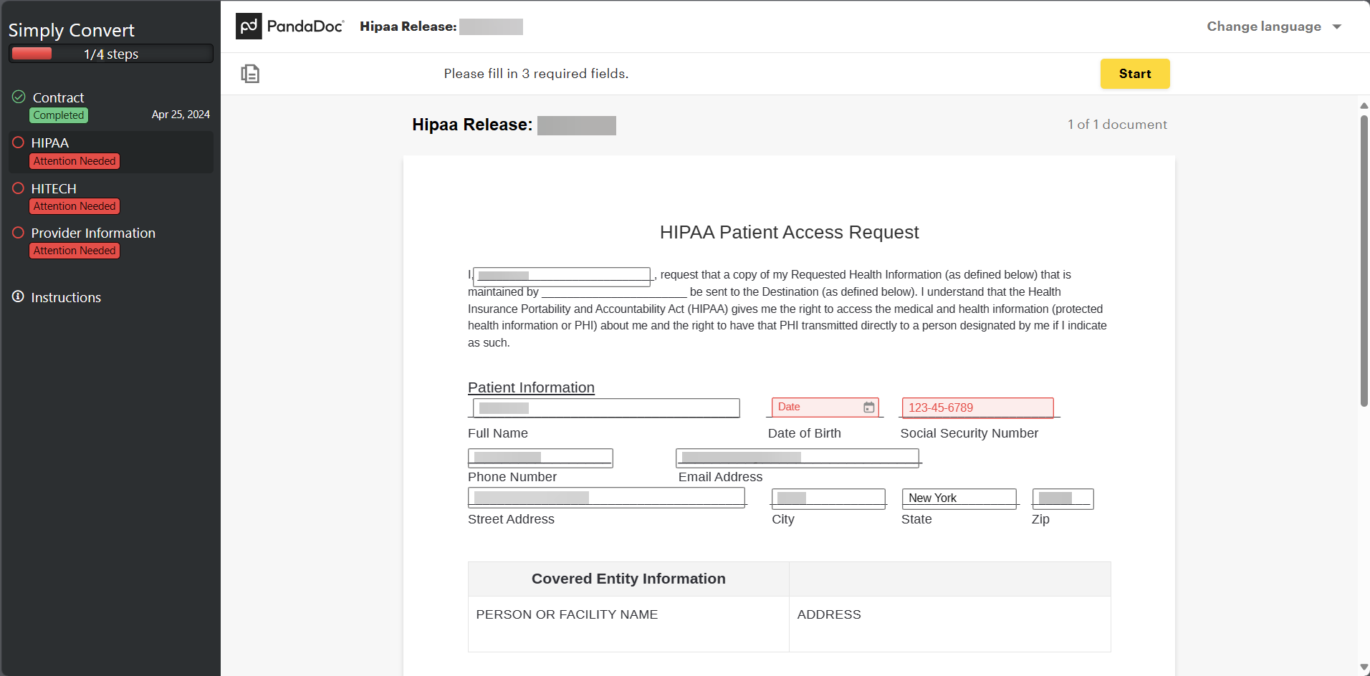Screen dimensions: 1370x676
Task: Open the State field showing New York
Action: 959,498
